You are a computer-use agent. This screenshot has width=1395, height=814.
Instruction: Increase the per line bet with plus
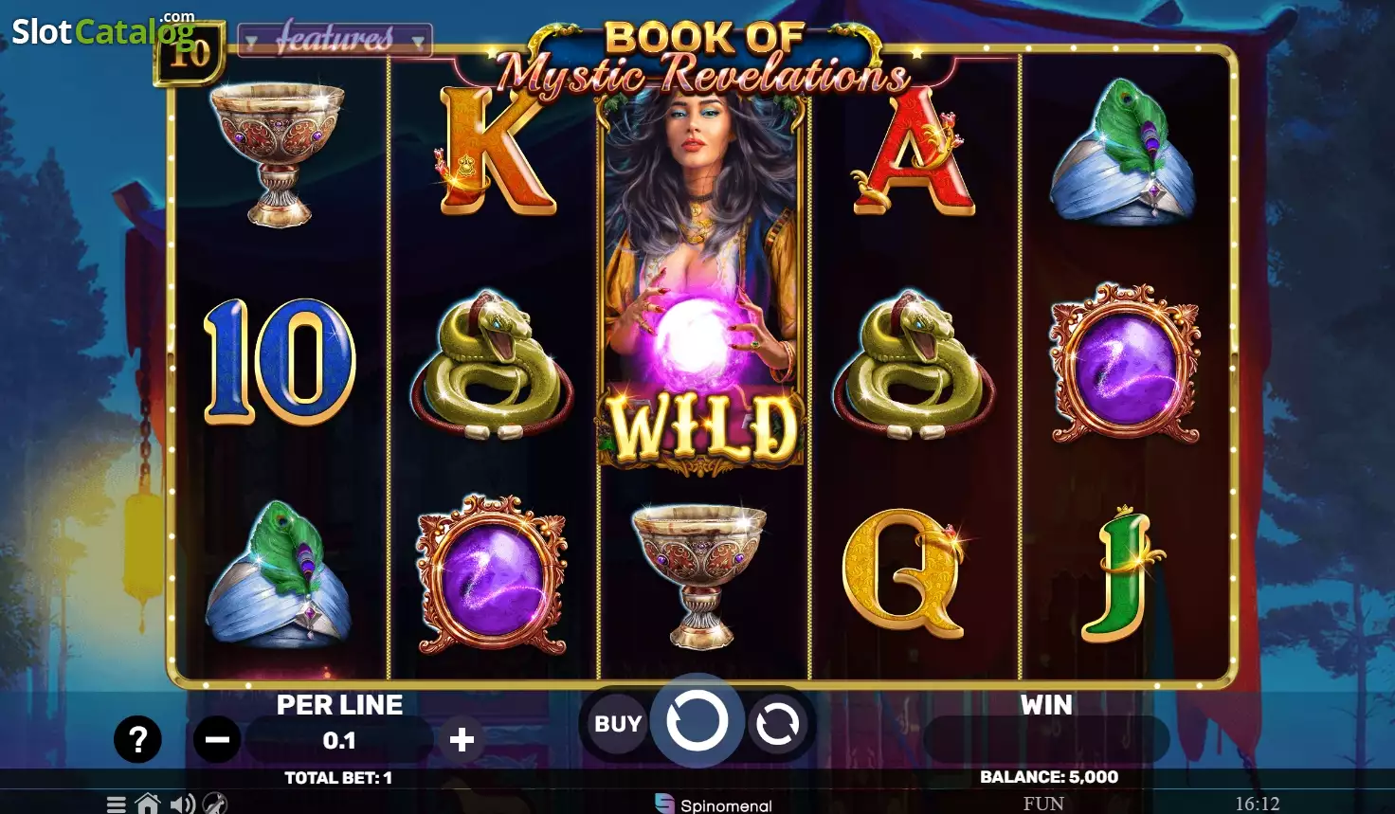(462, 739)
